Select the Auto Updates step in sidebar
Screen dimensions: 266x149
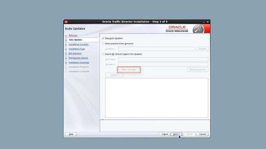pyautogui.click(x=75, y=40)
